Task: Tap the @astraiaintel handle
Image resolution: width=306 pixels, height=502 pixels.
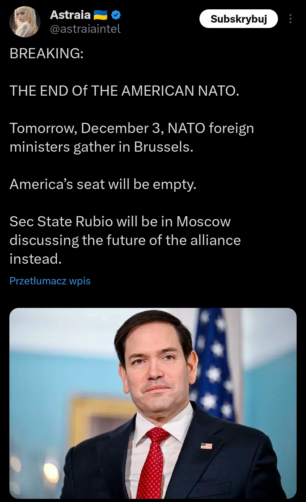Action: pos(85,29)
